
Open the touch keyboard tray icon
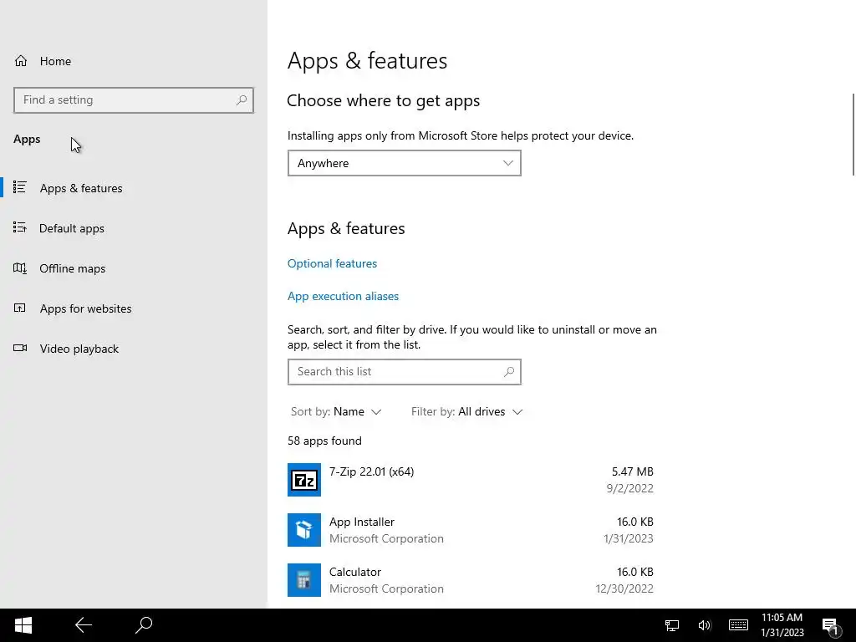(738, 625)
